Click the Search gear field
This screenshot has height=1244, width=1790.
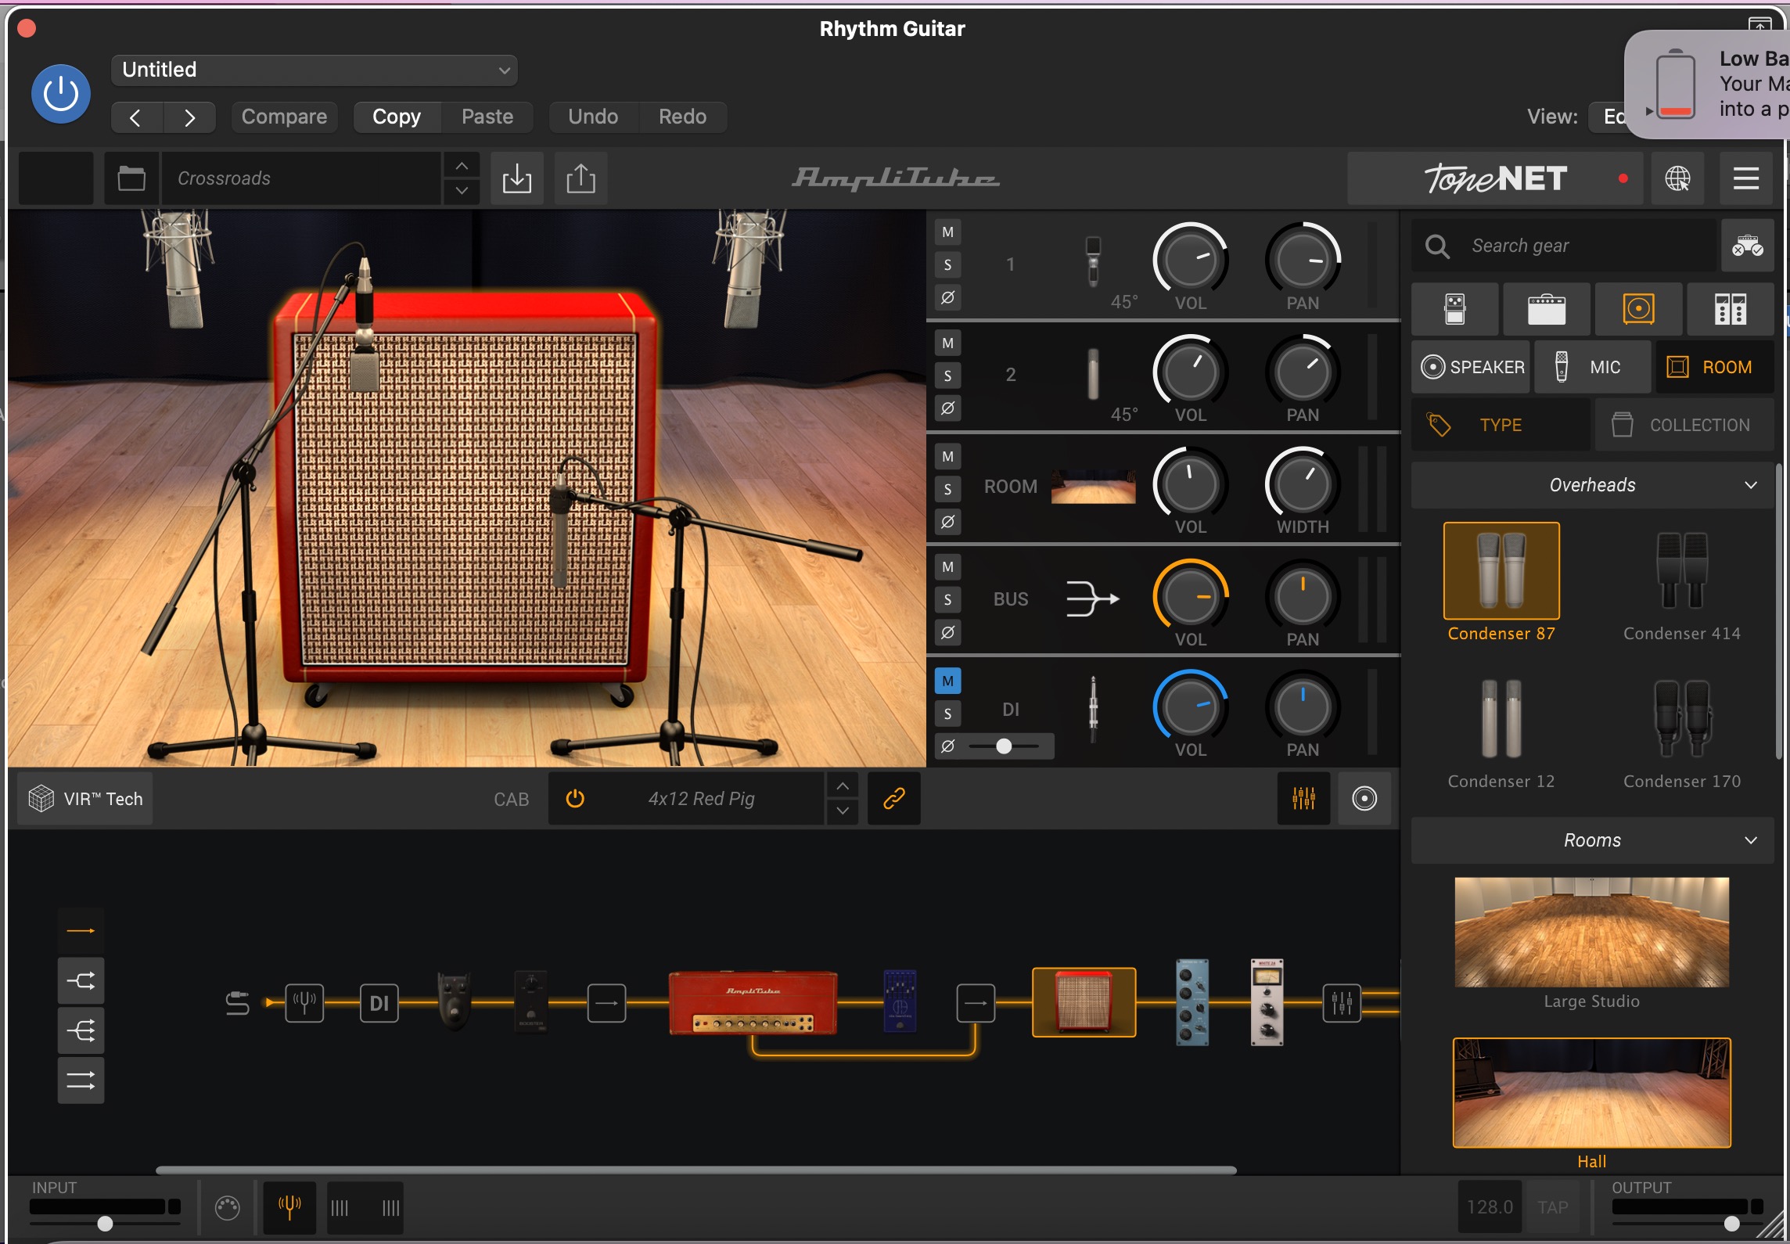pos(1563,246)
